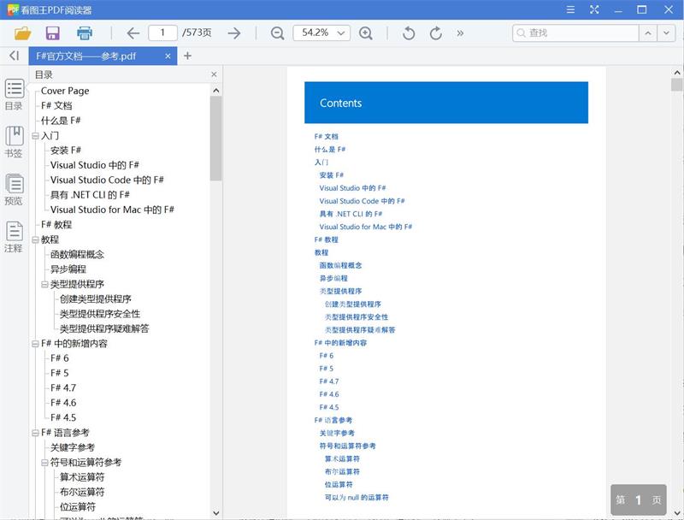The image size is (684, 520).
Task: Collapse the F# 语言参考 tree node
Action: click(35, 433)
